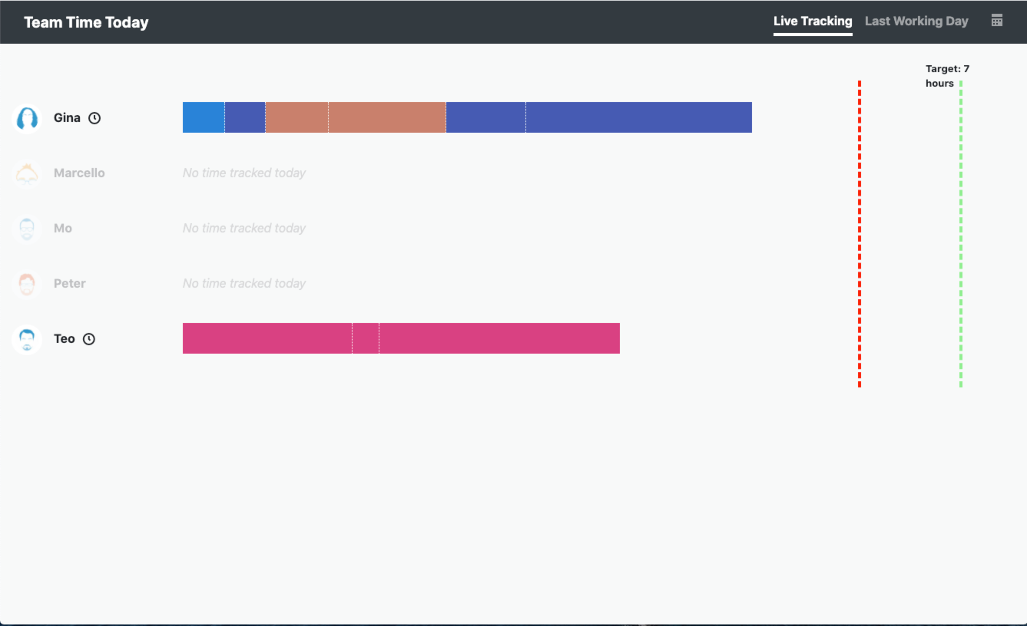
Task: Click the longer brown segment in Gina's bar
Action: click(387, 117)
